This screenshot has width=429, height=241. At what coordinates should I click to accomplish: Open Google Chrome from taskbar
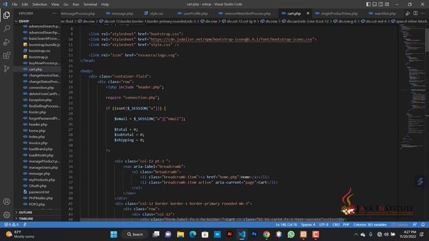[x=267, y=234]
